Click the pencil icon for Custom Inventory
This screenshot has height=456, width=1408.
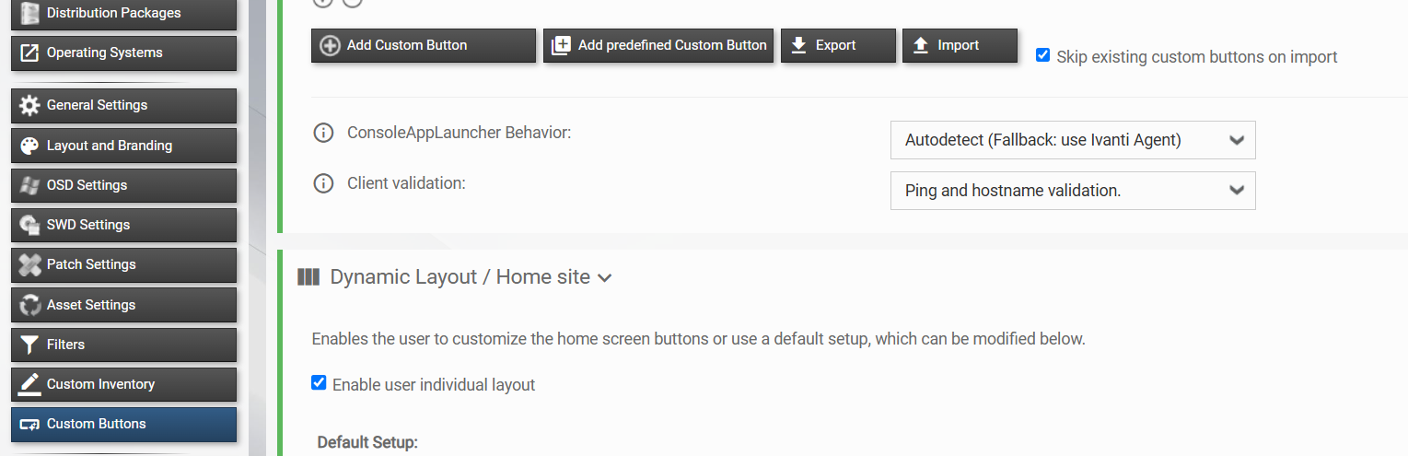point(29,384)
